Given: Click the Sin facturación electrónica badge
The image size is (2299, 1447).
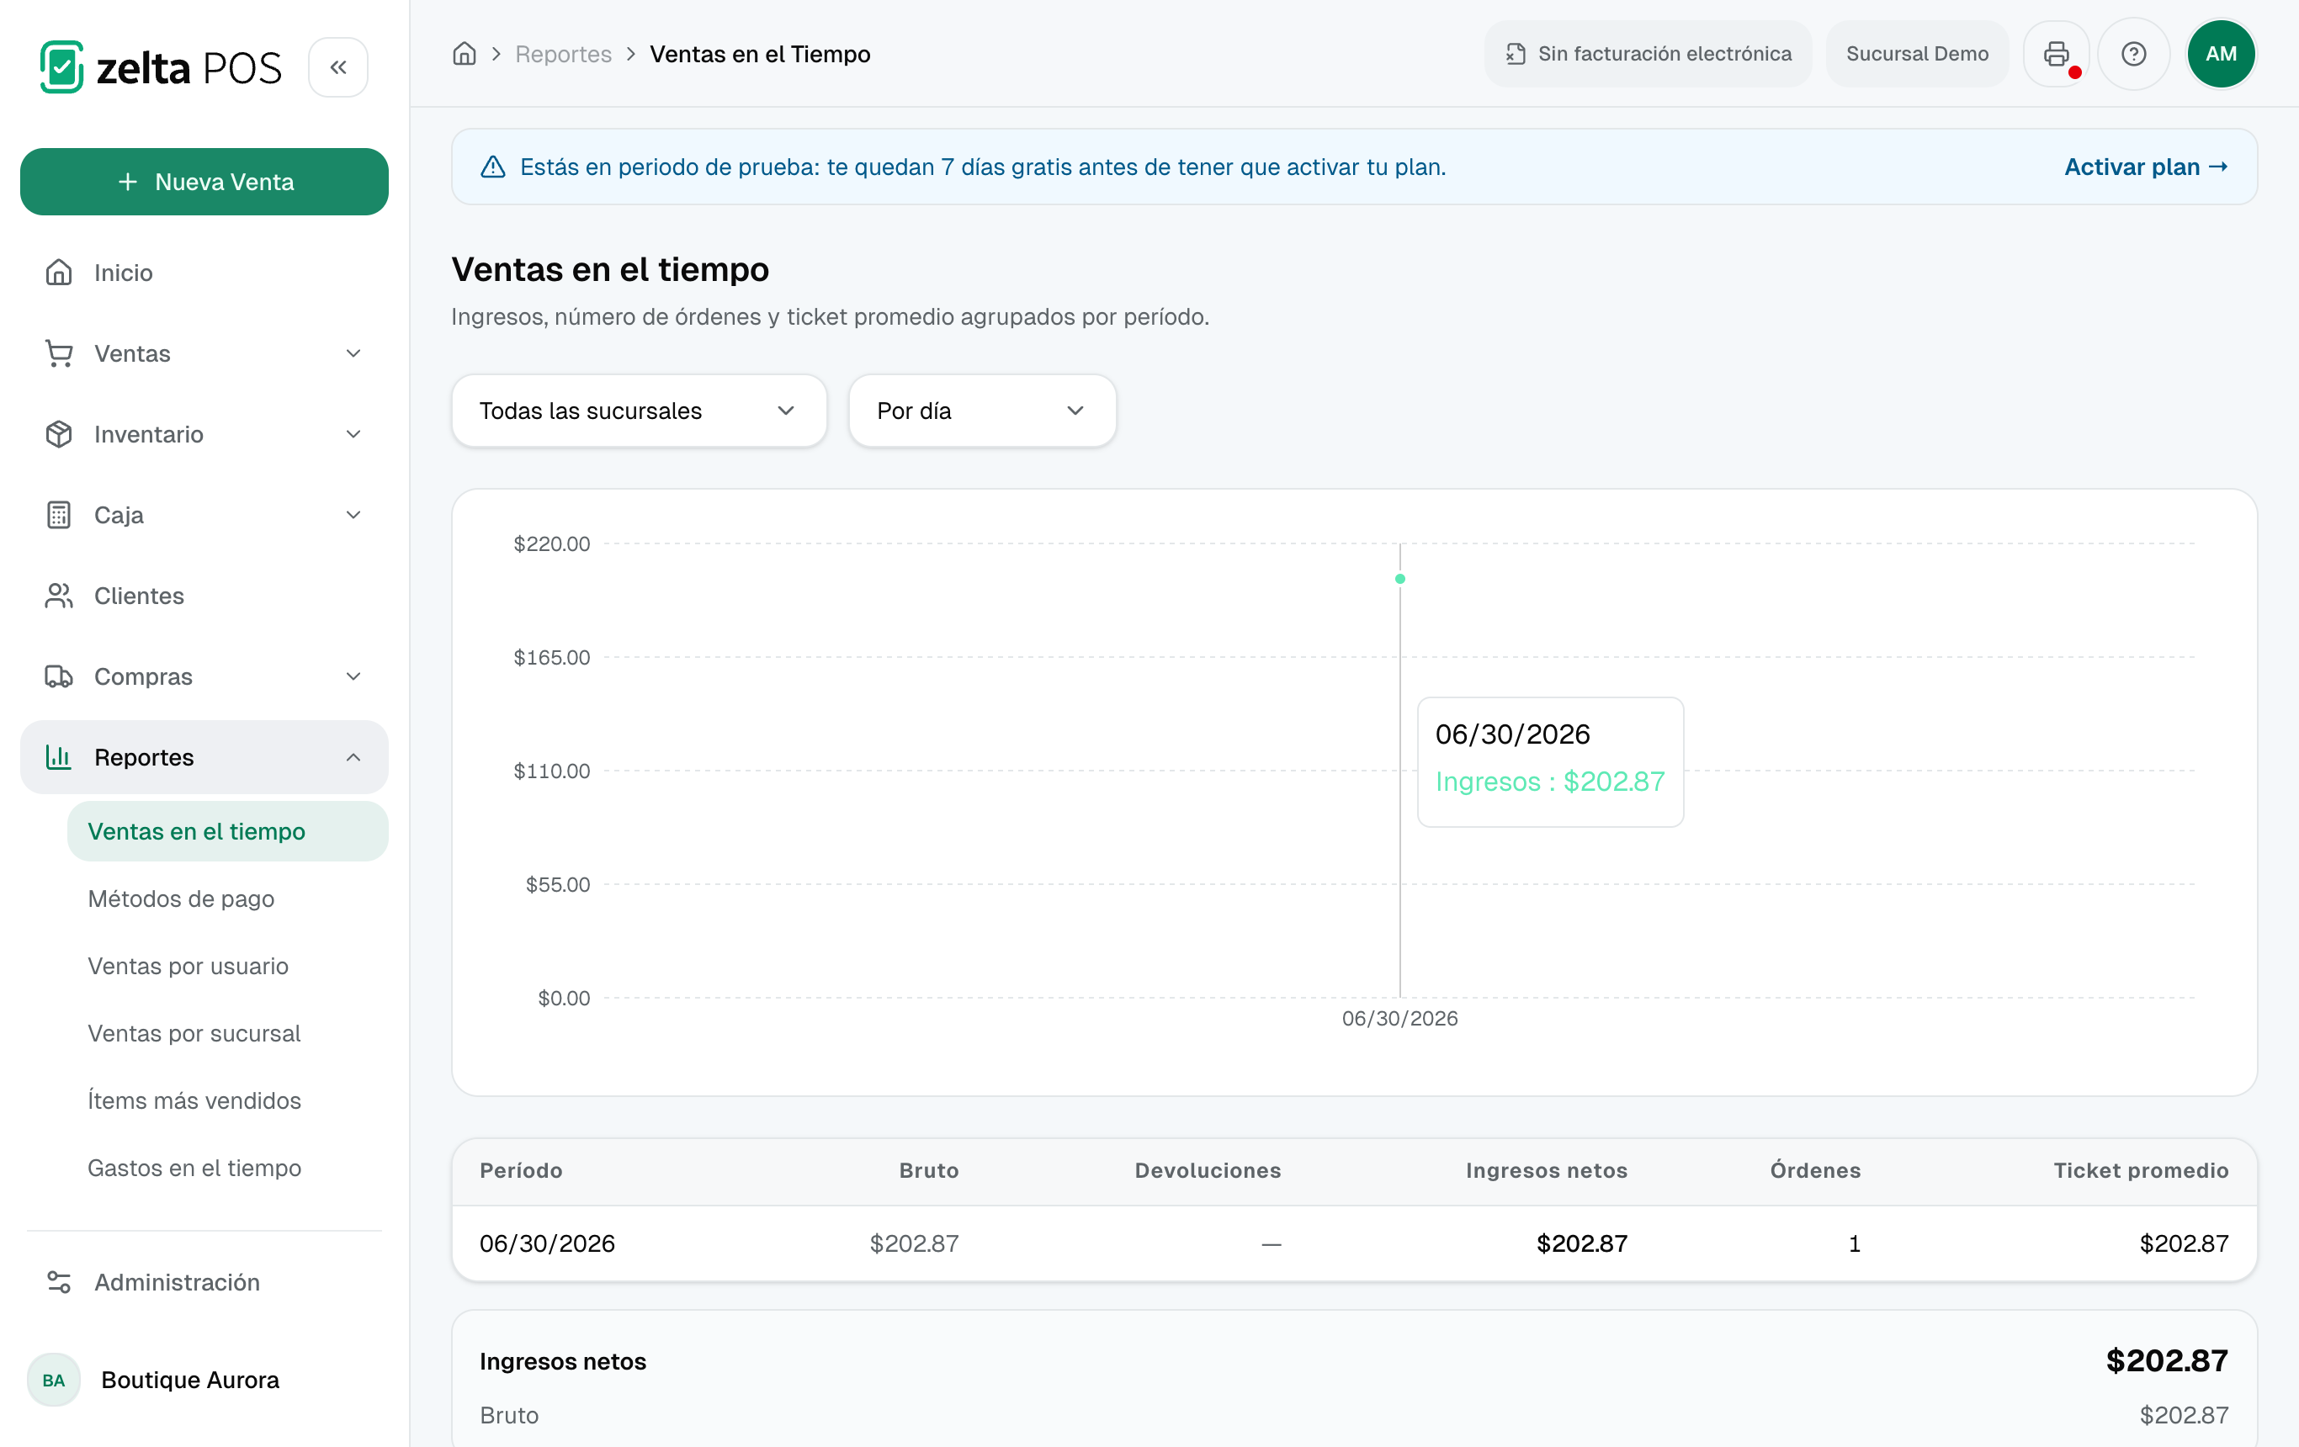Looking at the screenshot, I should pyautogui.click(x=1648, y=54).
